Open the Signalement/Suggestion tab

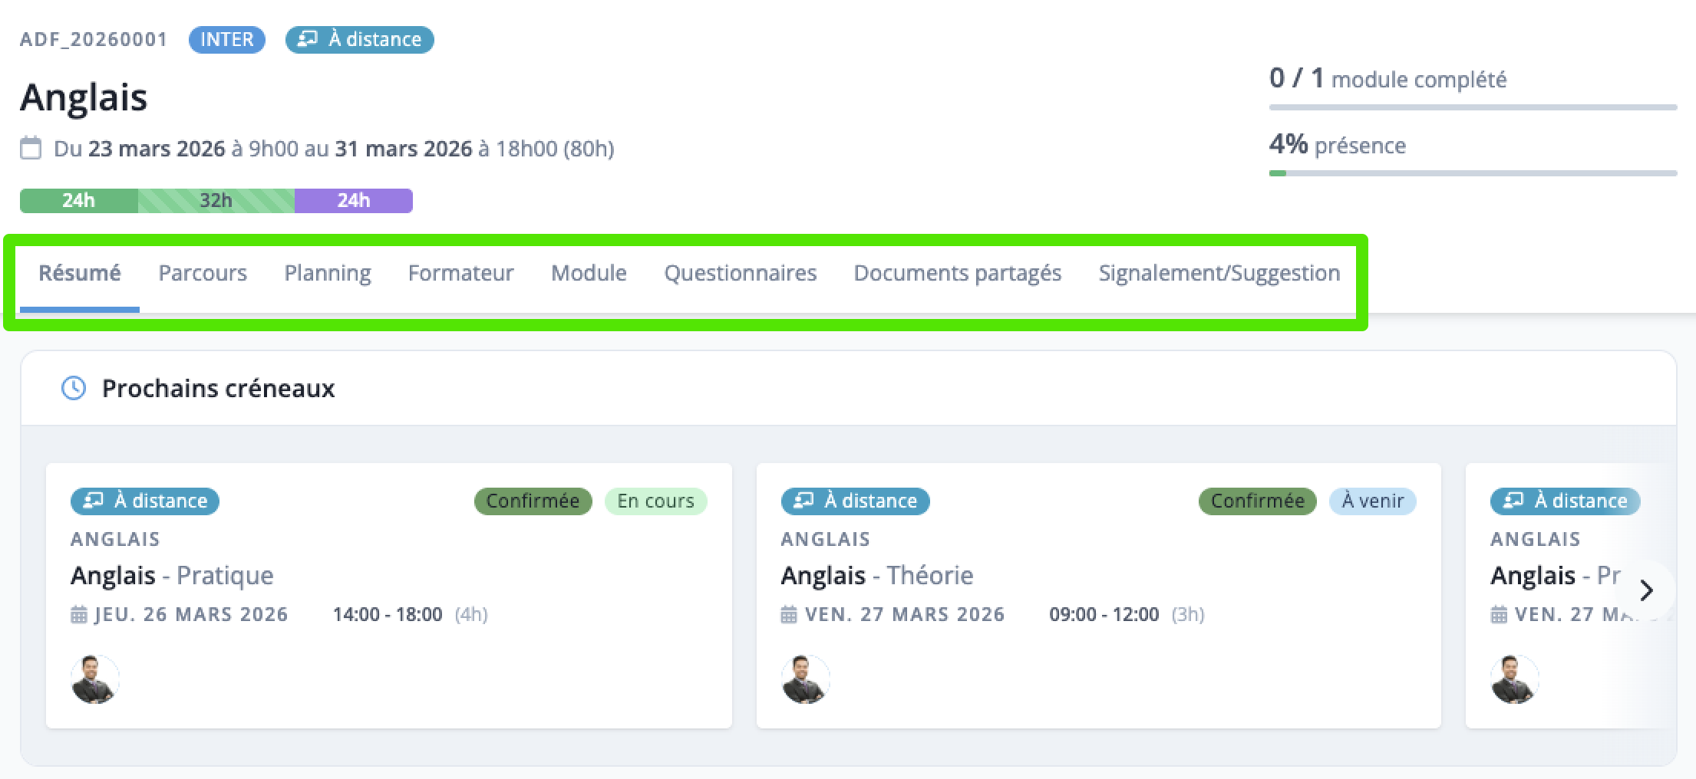coord(1219,273)
